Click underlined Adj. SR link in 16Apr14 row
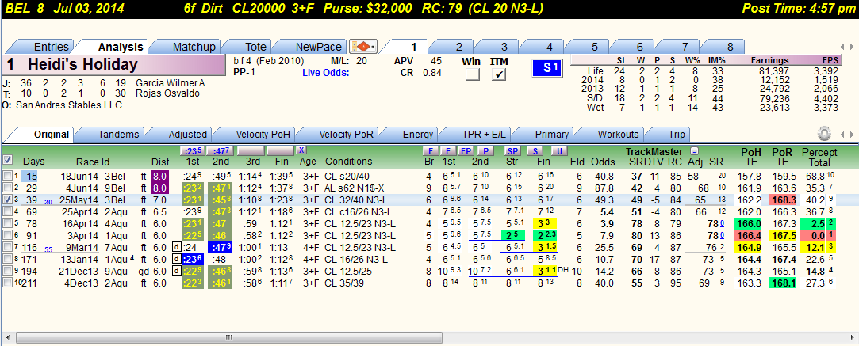Image resolution: width=859 pixels, height=346 pixels. click(722, 224)
